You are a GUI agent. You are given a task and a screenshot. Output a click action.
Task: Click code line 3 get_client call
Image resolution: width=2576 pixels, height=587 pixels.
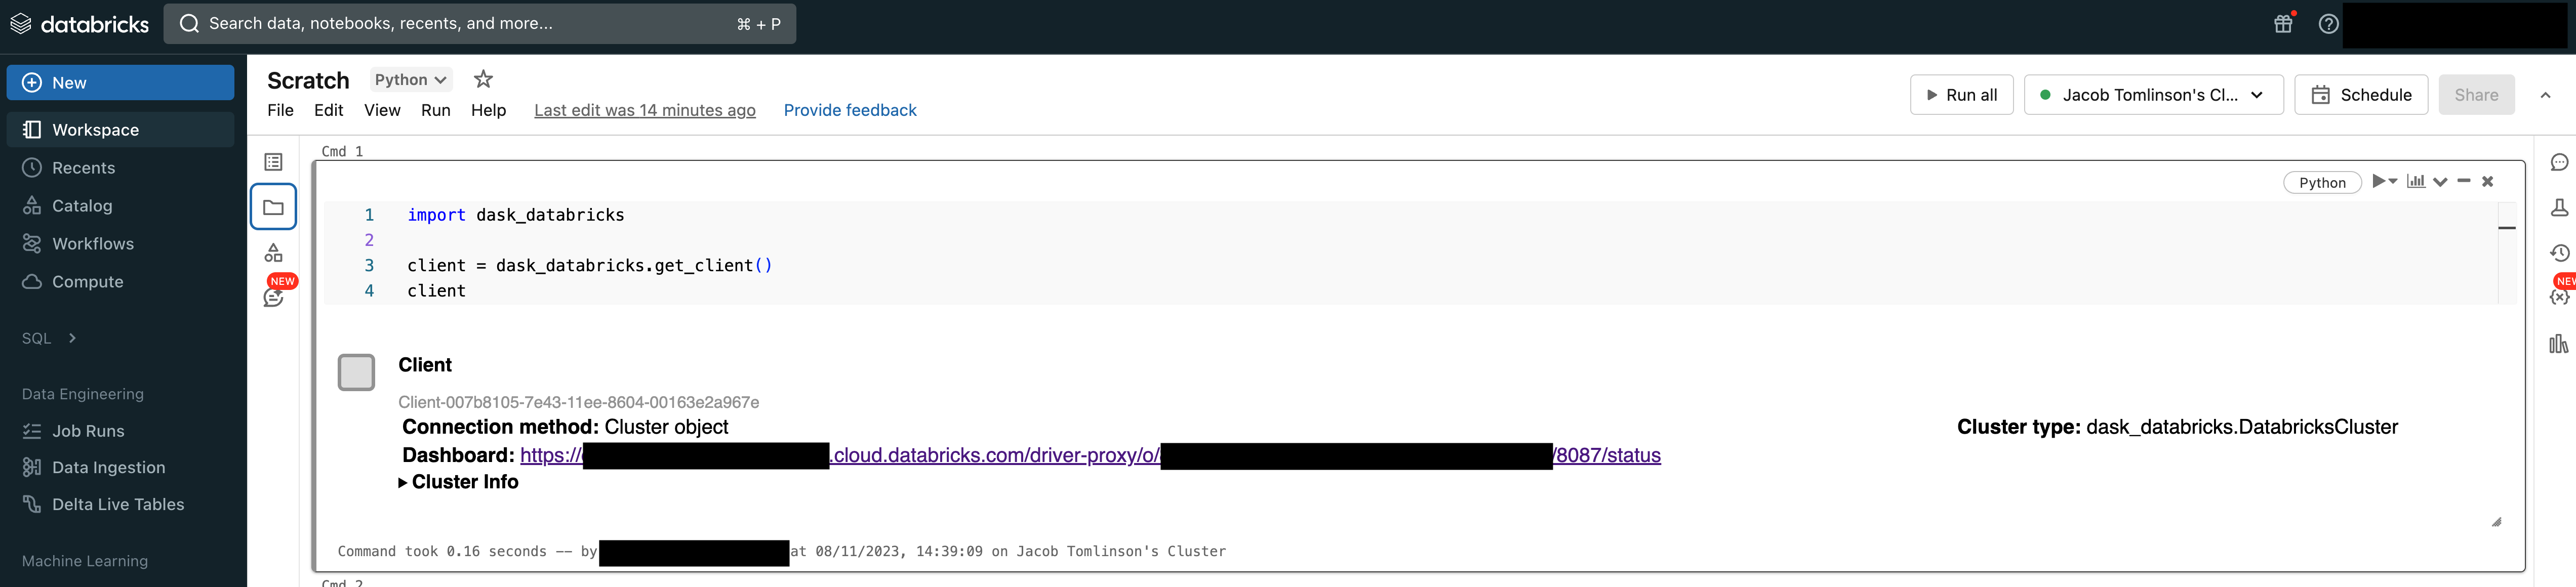[x=589, y=265]
